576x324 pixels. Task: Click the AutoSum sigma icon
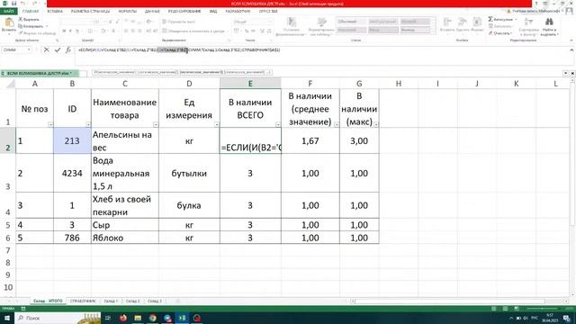(490, 19)
